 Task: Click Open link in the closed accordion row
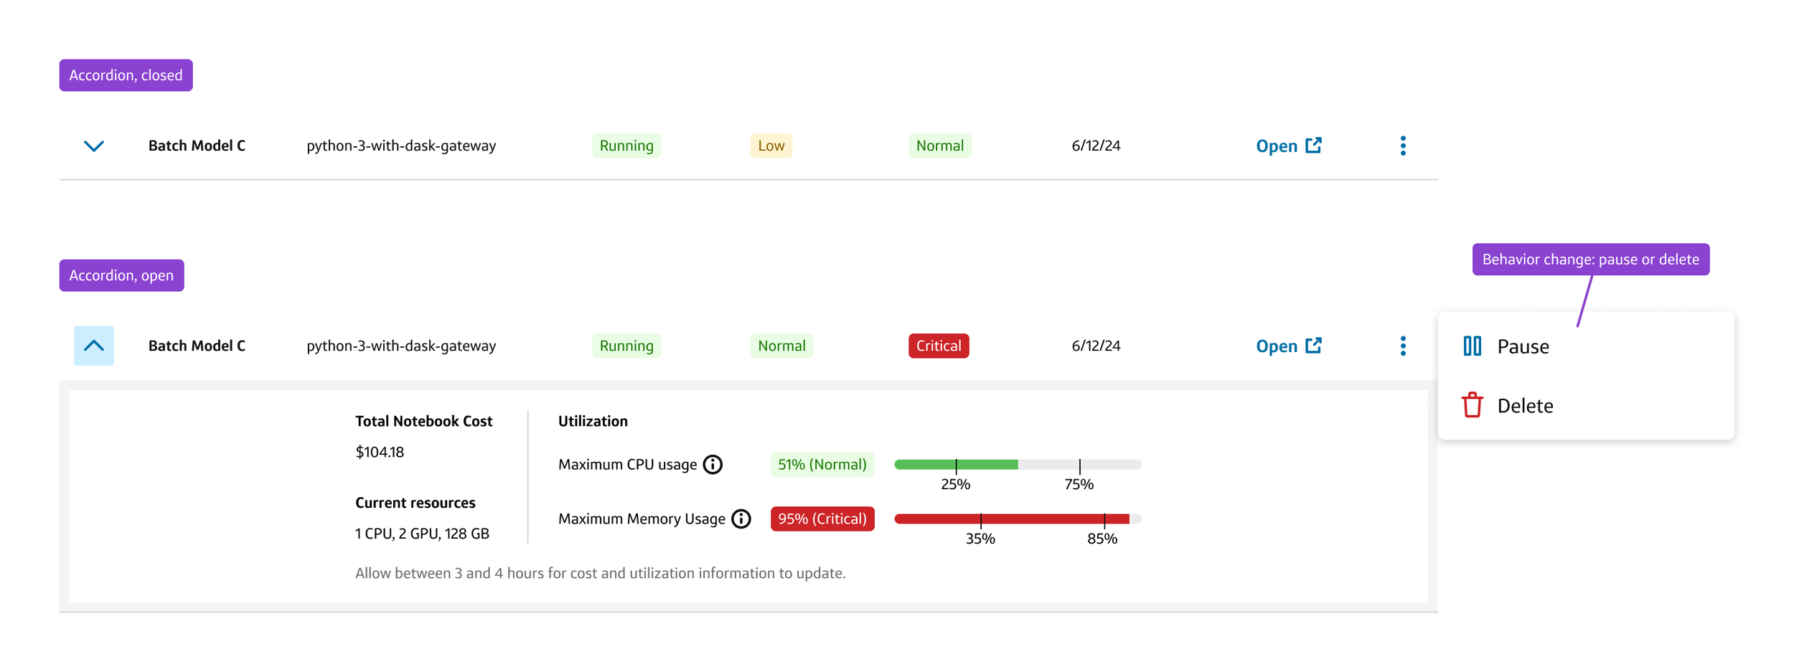1288,146
